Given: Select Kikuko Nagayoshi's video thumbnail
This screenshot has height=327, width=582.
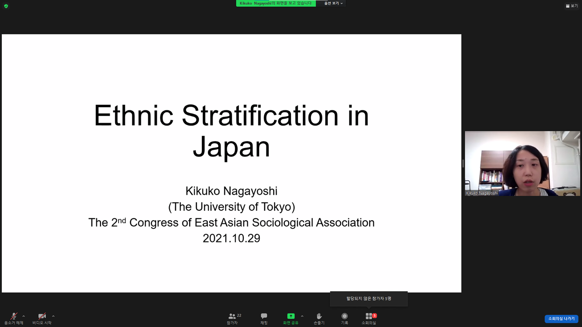Looking at the screenshot, I should click(x=522, y=163).
